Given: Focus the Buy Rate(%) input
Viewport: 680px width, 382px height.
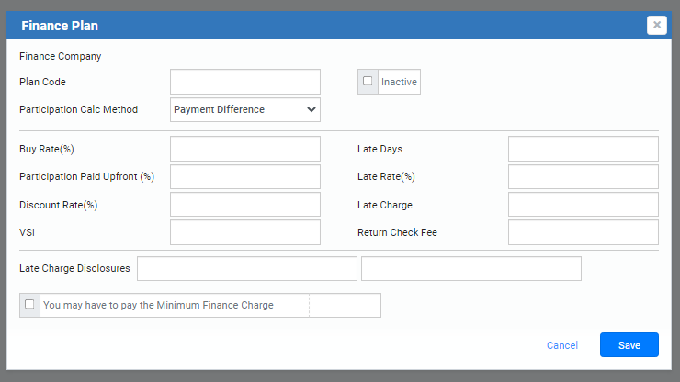Looking at the screenshot, I should 245,149.
